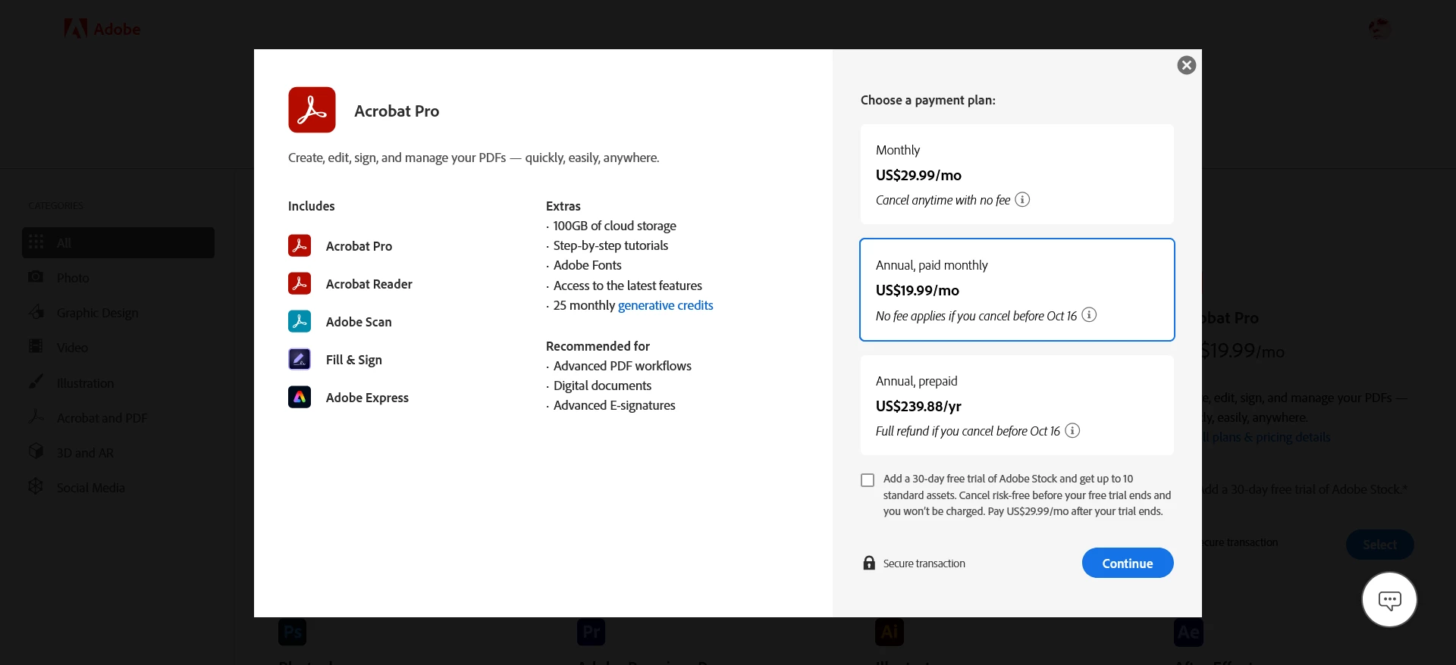Click the Fill & Sign text label
The image size is (1456, 665).
(354, 360)
